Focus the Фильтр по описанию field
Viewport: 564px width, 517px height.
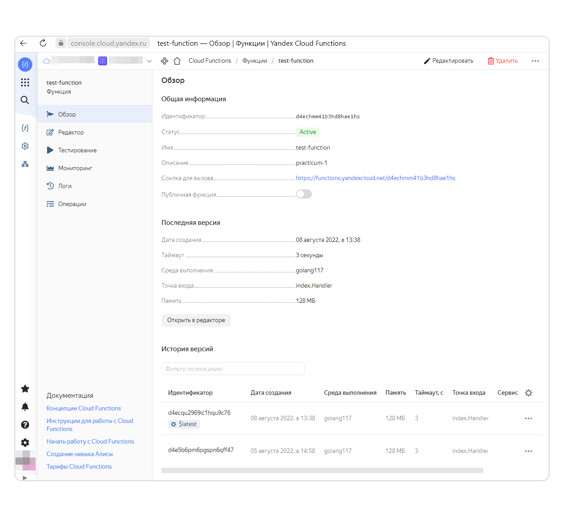tap(233, 369)
